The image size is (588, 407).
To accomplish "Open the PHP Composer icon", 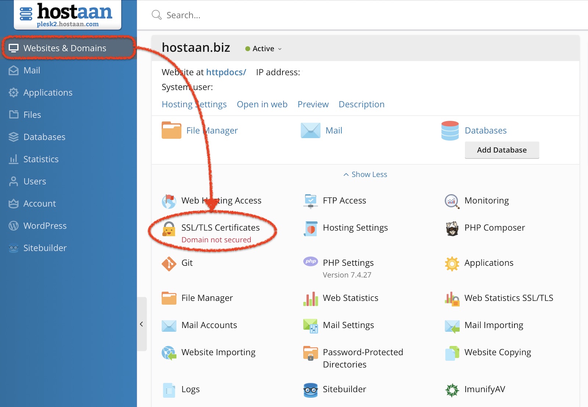I will click(x=452, y=228).
